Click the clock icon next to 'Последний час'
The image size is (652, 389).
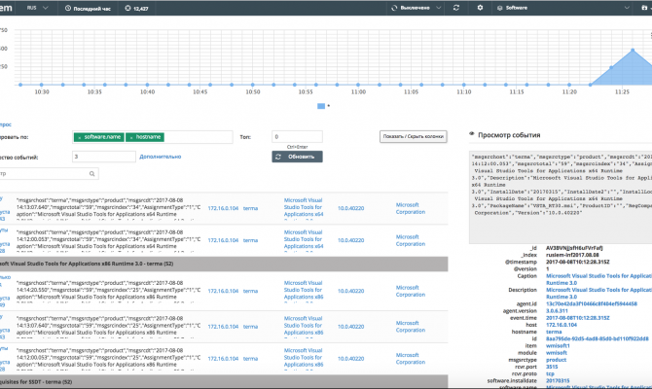coord(68,9)
